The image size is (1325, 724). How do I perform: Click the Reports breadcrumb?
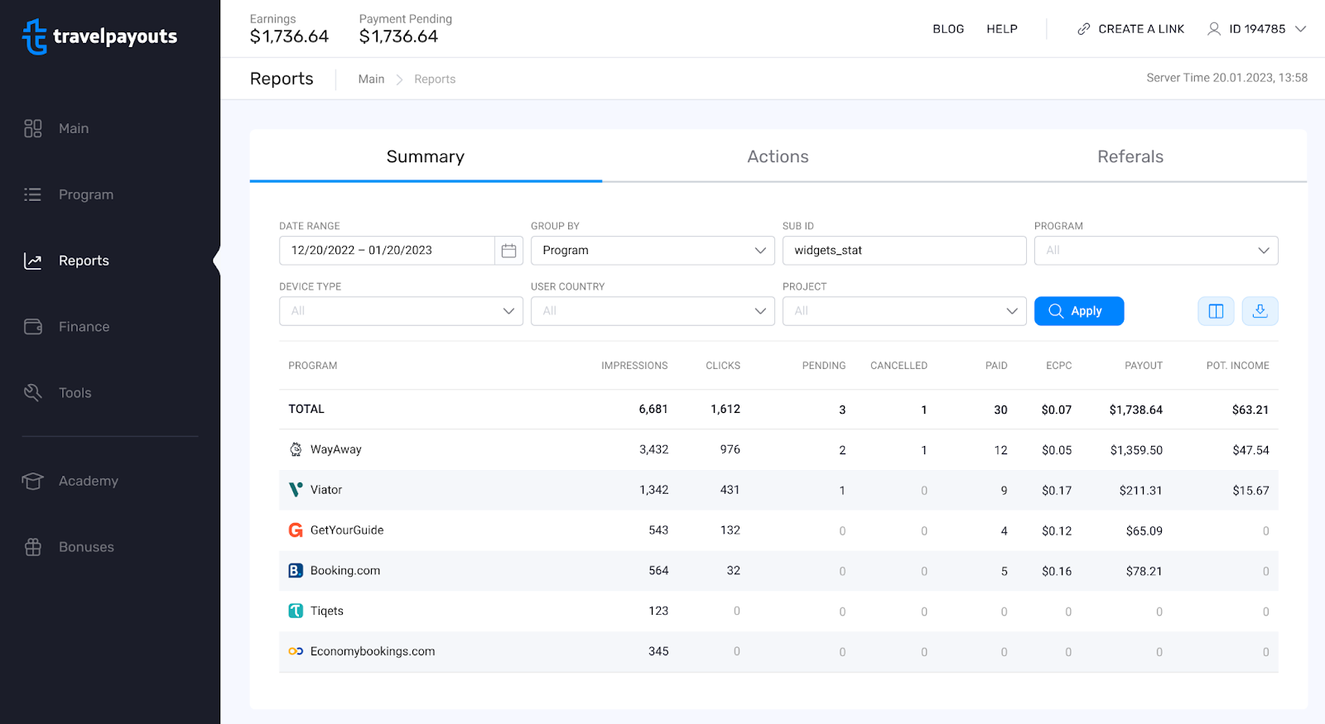point(435,79)
